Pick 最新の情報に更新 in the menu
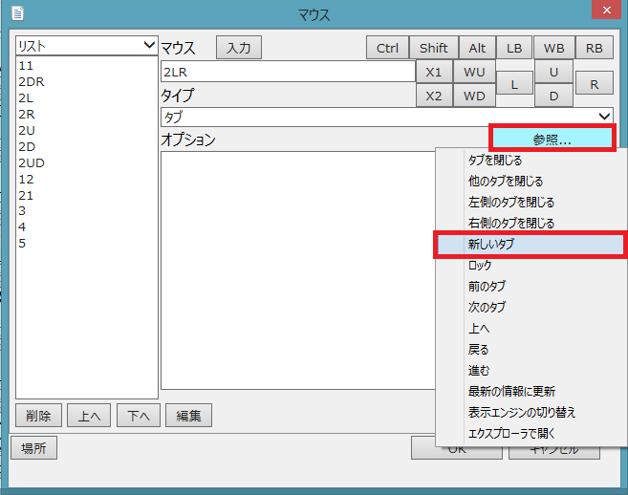Image resolution: width=628 pixels, height=495 pixels. click(511, 392)
